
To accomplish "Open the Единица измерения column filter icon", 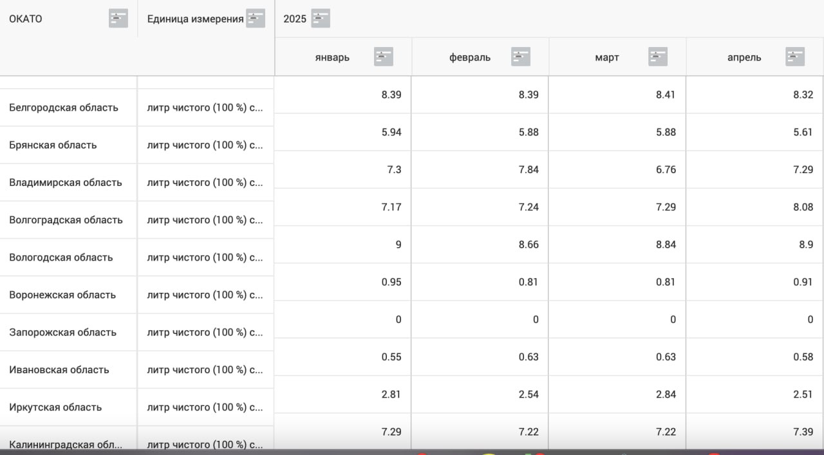I will click(x=256, y=19).
